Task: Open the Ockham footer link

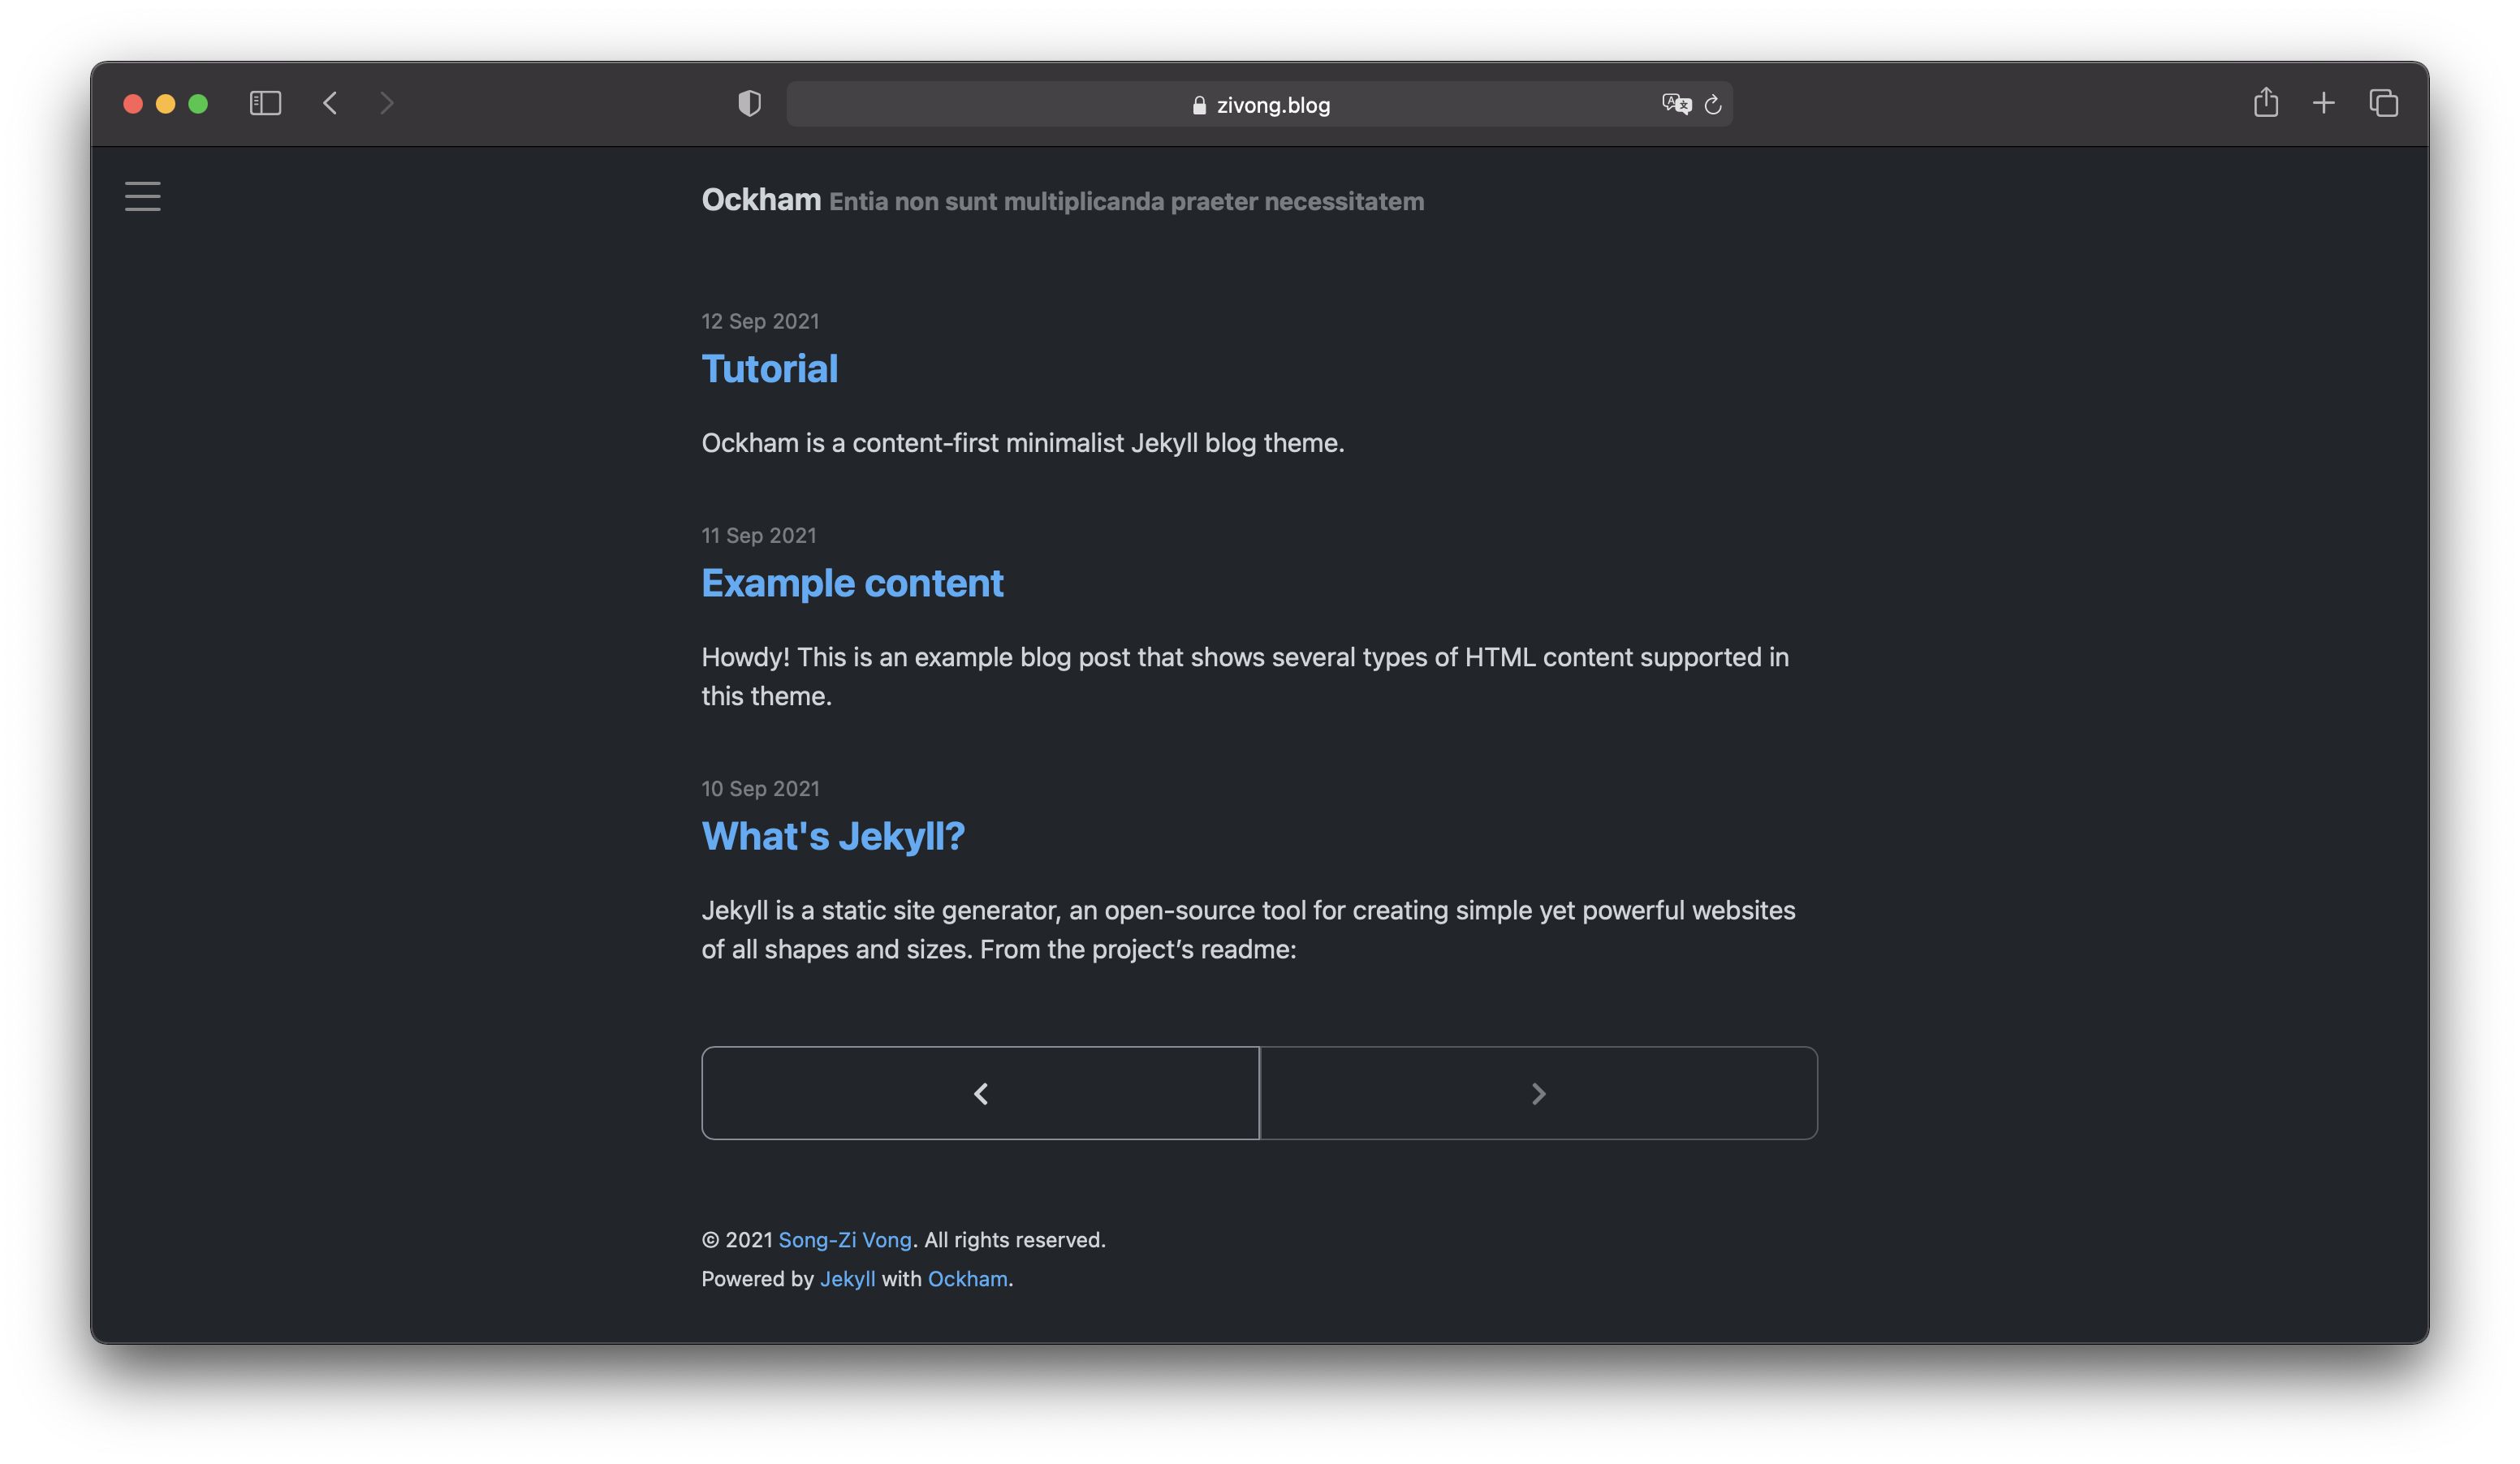Action: (x=967, y=1278)
